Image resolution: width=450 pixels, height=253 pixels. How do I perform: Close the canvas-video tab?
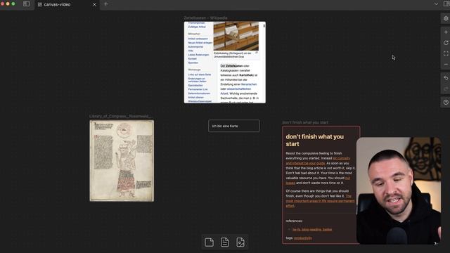click(94, 4)
